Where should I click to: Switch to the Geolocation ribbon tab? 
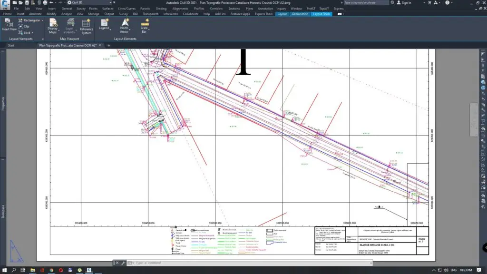click(300, 14)
